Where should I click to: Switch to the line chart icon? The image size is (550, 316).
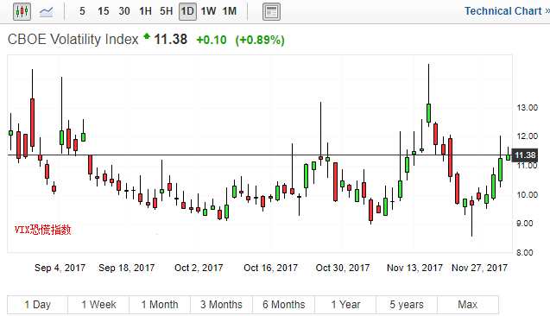tap(46, 12)
